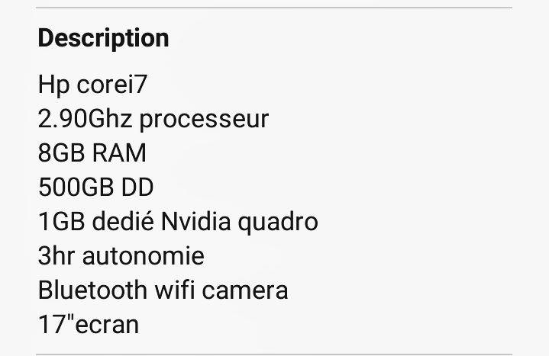Click the word "camera"
The image size is (549, 356).
245,291
